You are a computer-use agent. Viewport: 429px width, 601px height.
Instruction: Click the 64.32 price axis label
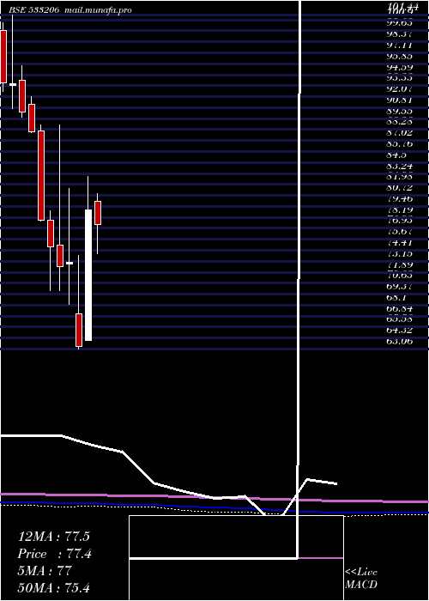pyautogui.click(x=400, y=331)
